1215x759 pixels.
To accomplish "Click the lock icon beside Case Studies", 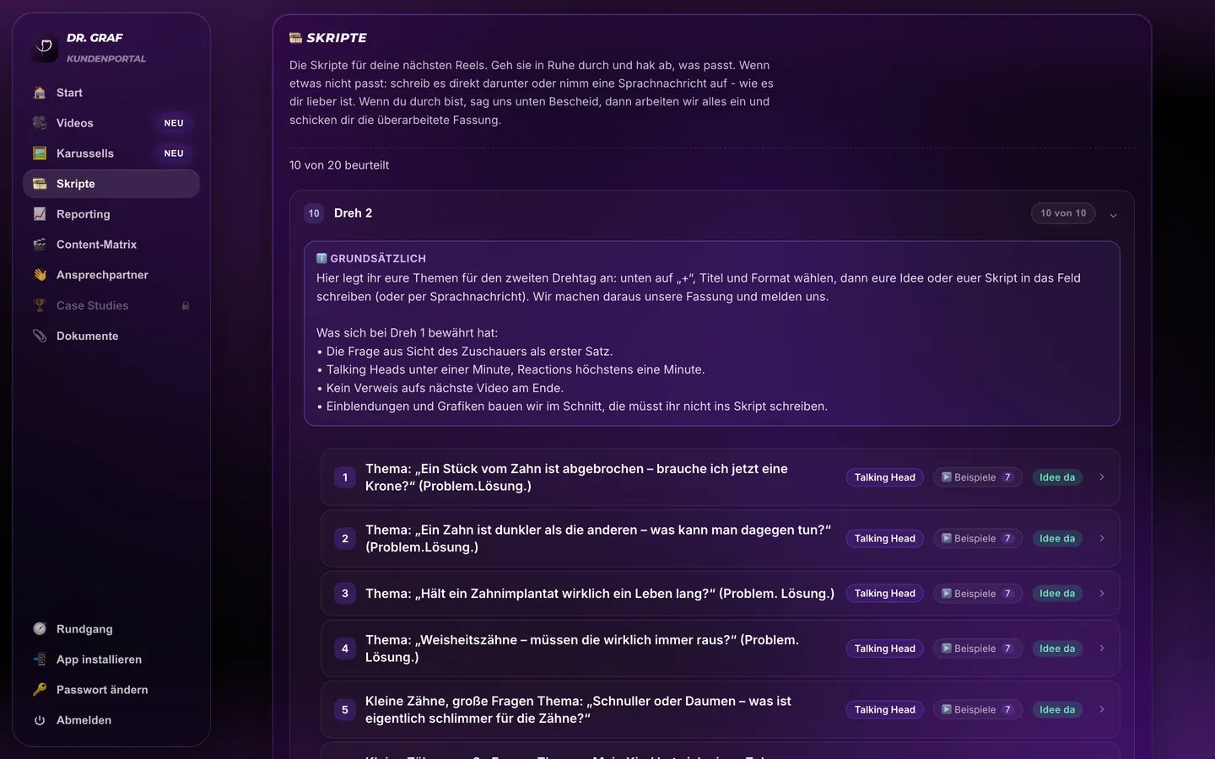I will [x=186, y=305].
